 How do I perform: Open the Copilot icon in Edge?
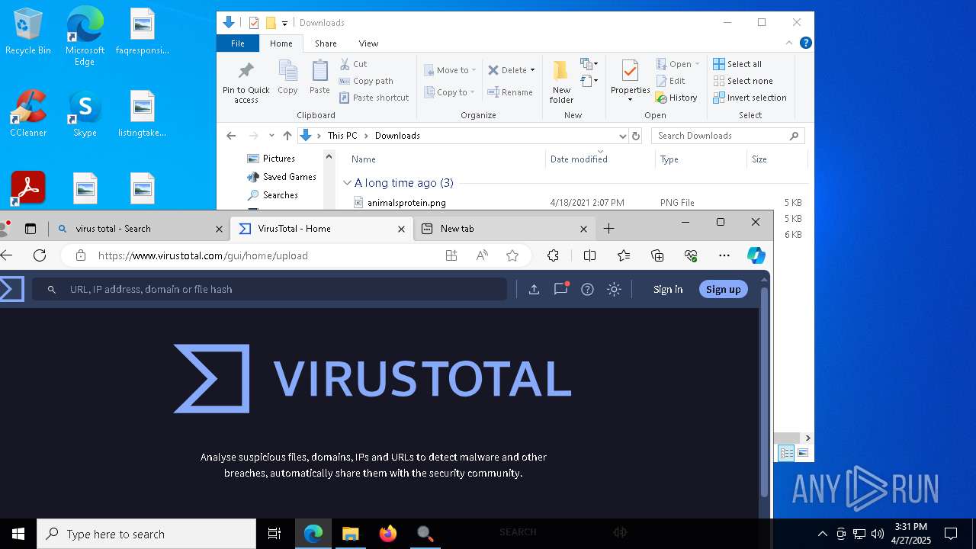[x=756, y=255]
